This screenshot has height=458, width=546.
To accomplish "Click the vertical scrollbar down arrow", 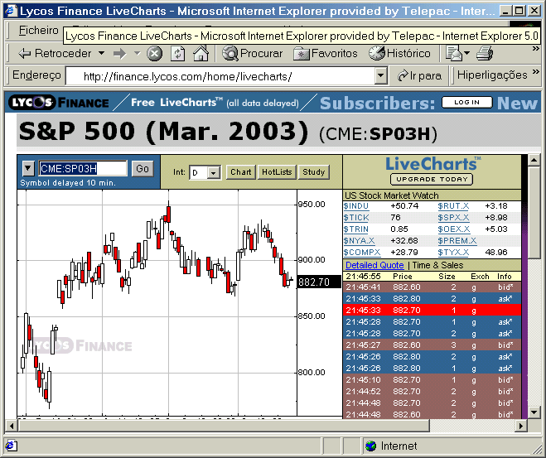I will [x=534, y=412].
